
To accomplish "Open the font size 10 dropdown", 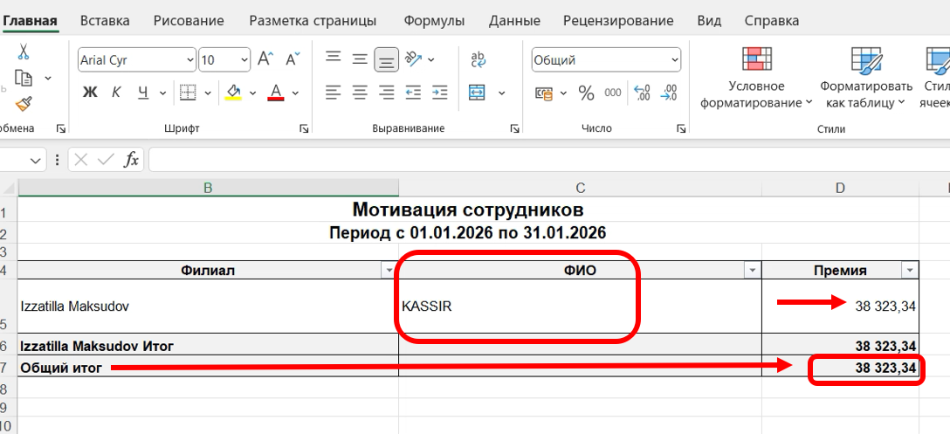I will [244, 60].
